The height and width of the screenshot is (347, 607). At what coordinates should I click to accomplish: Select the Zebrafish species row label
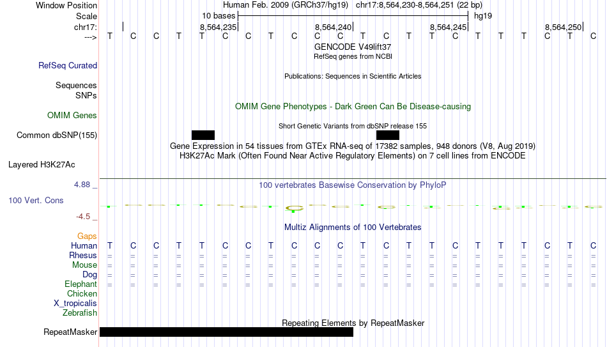[x=80, y=313]
